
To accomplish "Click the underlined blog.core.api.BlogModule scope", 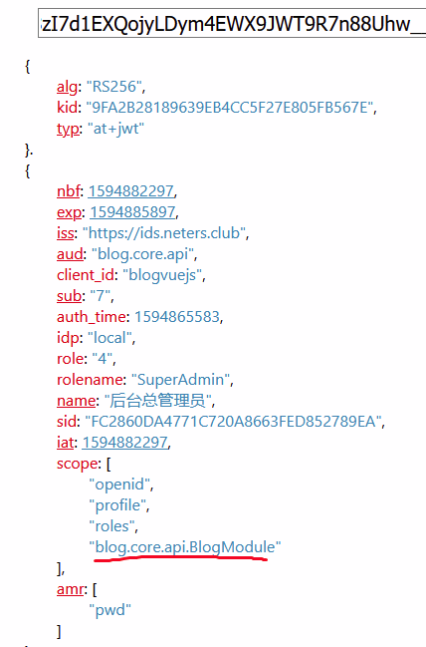I will (x=185, y=547).
